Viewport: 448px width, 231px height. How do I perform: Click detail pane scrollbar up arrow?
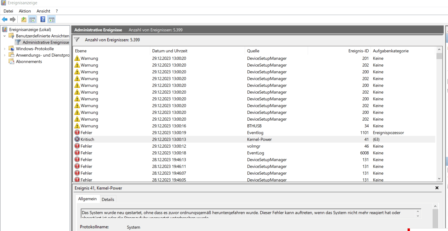435,206
